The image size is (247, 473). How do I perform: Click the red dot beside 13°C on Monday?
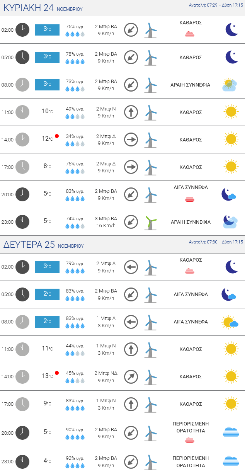pos(57,373)
